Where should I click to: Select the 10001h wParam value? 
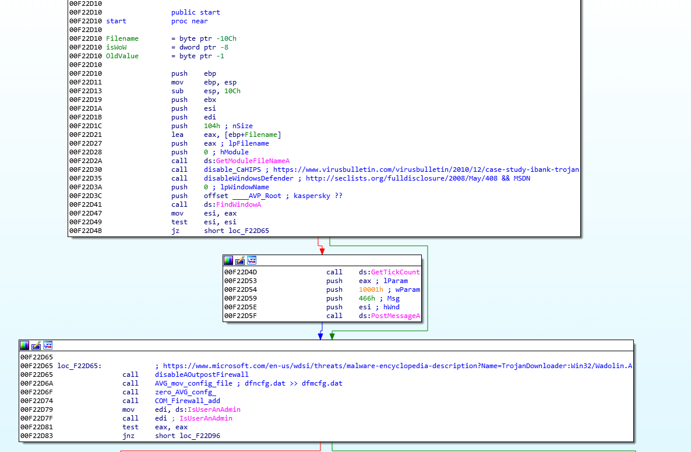[x=371, y=289]
